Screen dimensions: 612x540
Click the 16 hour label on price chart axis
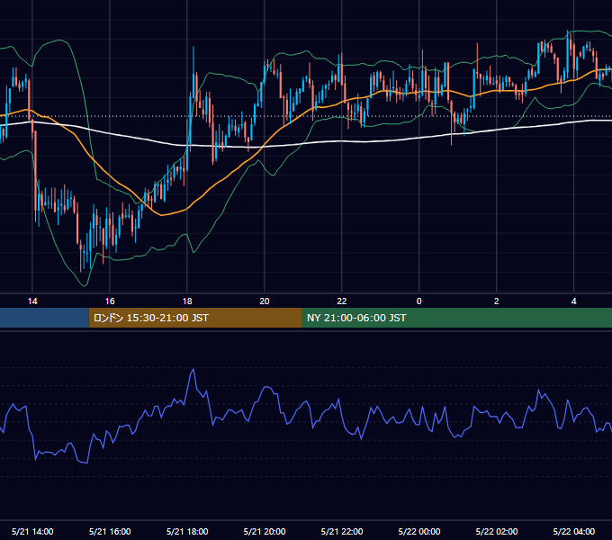pyautogui.click(x=110, y=301)
